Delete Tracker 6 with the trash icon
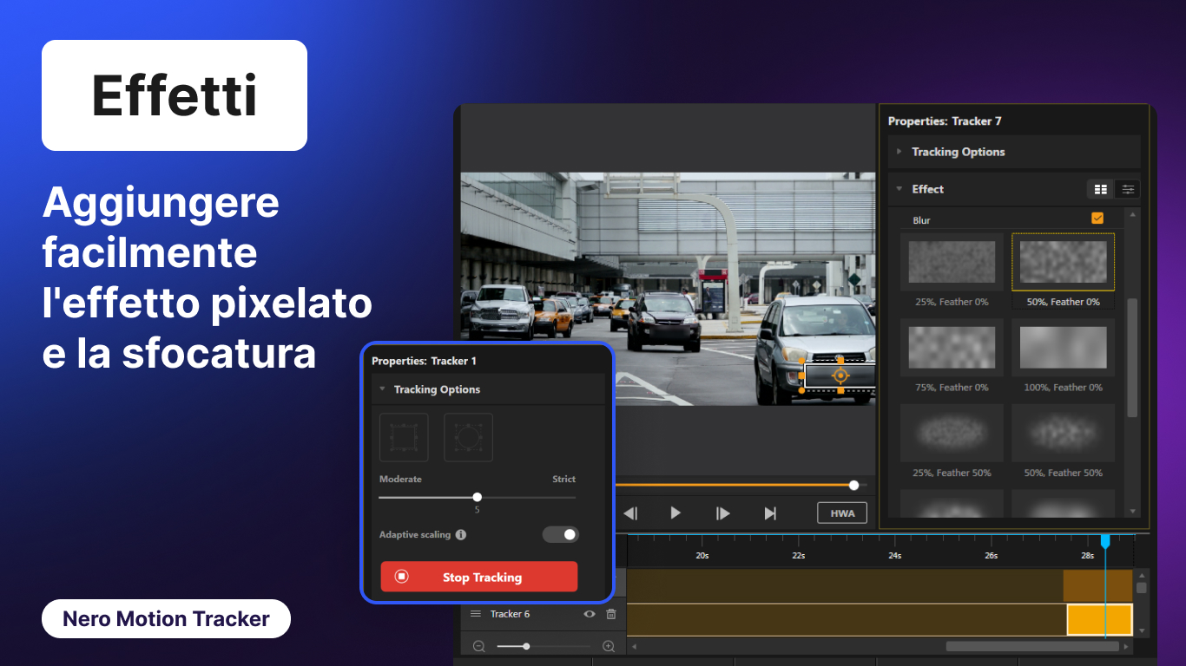 coord(611,614)
